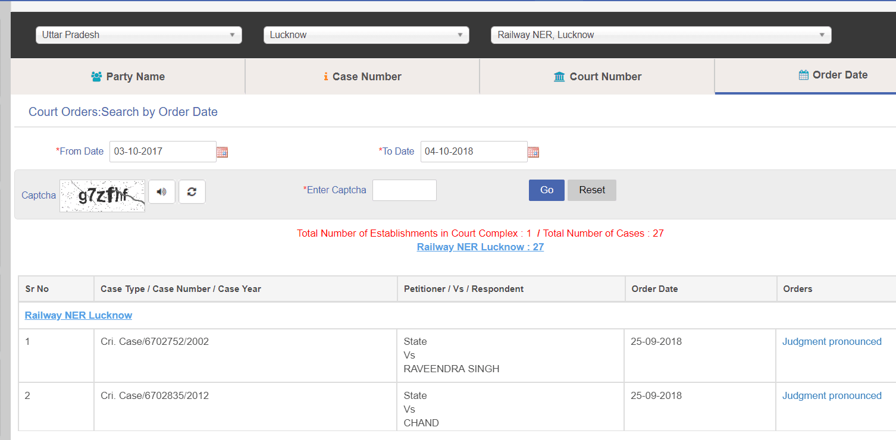Open the Railway NER Lucknow : 27 link
This screenshot has width=896, height=440.
coord(480,247)
